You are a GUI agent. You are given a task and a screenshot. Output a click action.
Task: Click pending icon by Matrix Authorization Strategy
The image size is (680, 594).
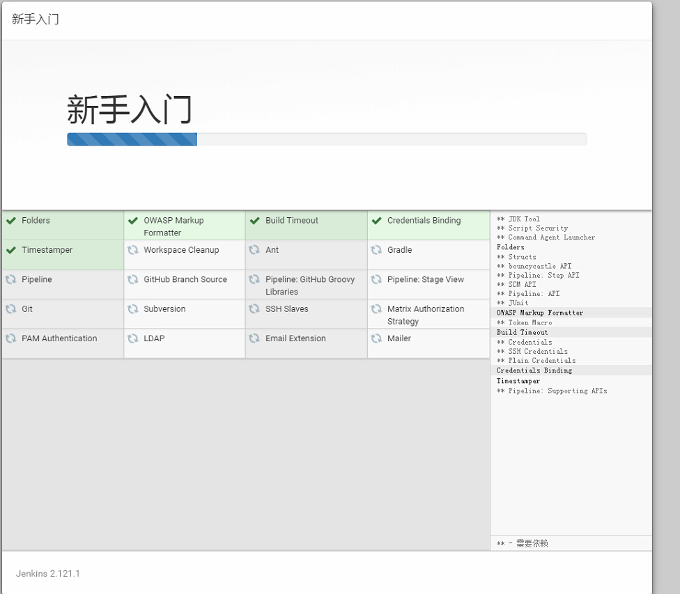(x=376, y=309)
